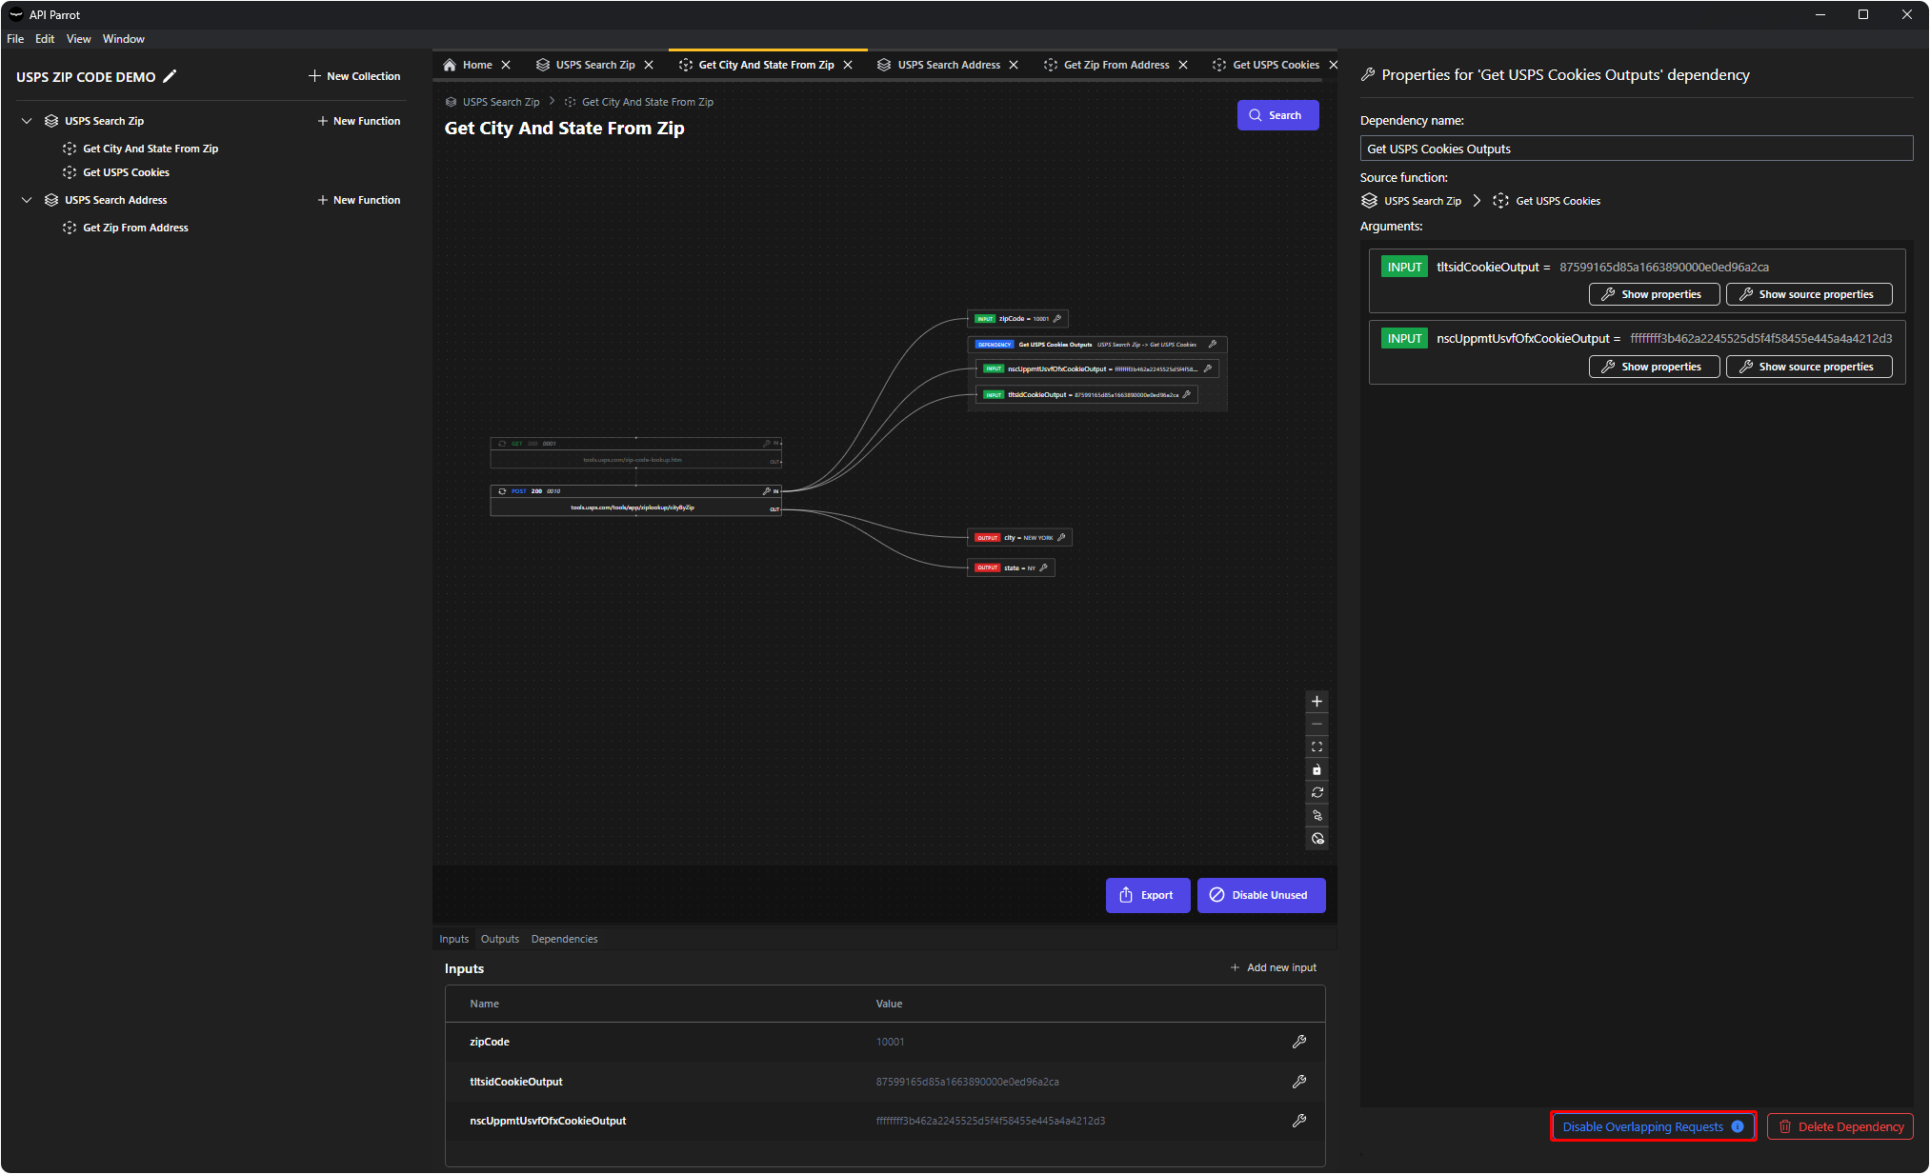Click Show source properties for nscUppmtUsvfOfxCookieOutput
The image size is (1930, 1174).
click(1809, 367)
